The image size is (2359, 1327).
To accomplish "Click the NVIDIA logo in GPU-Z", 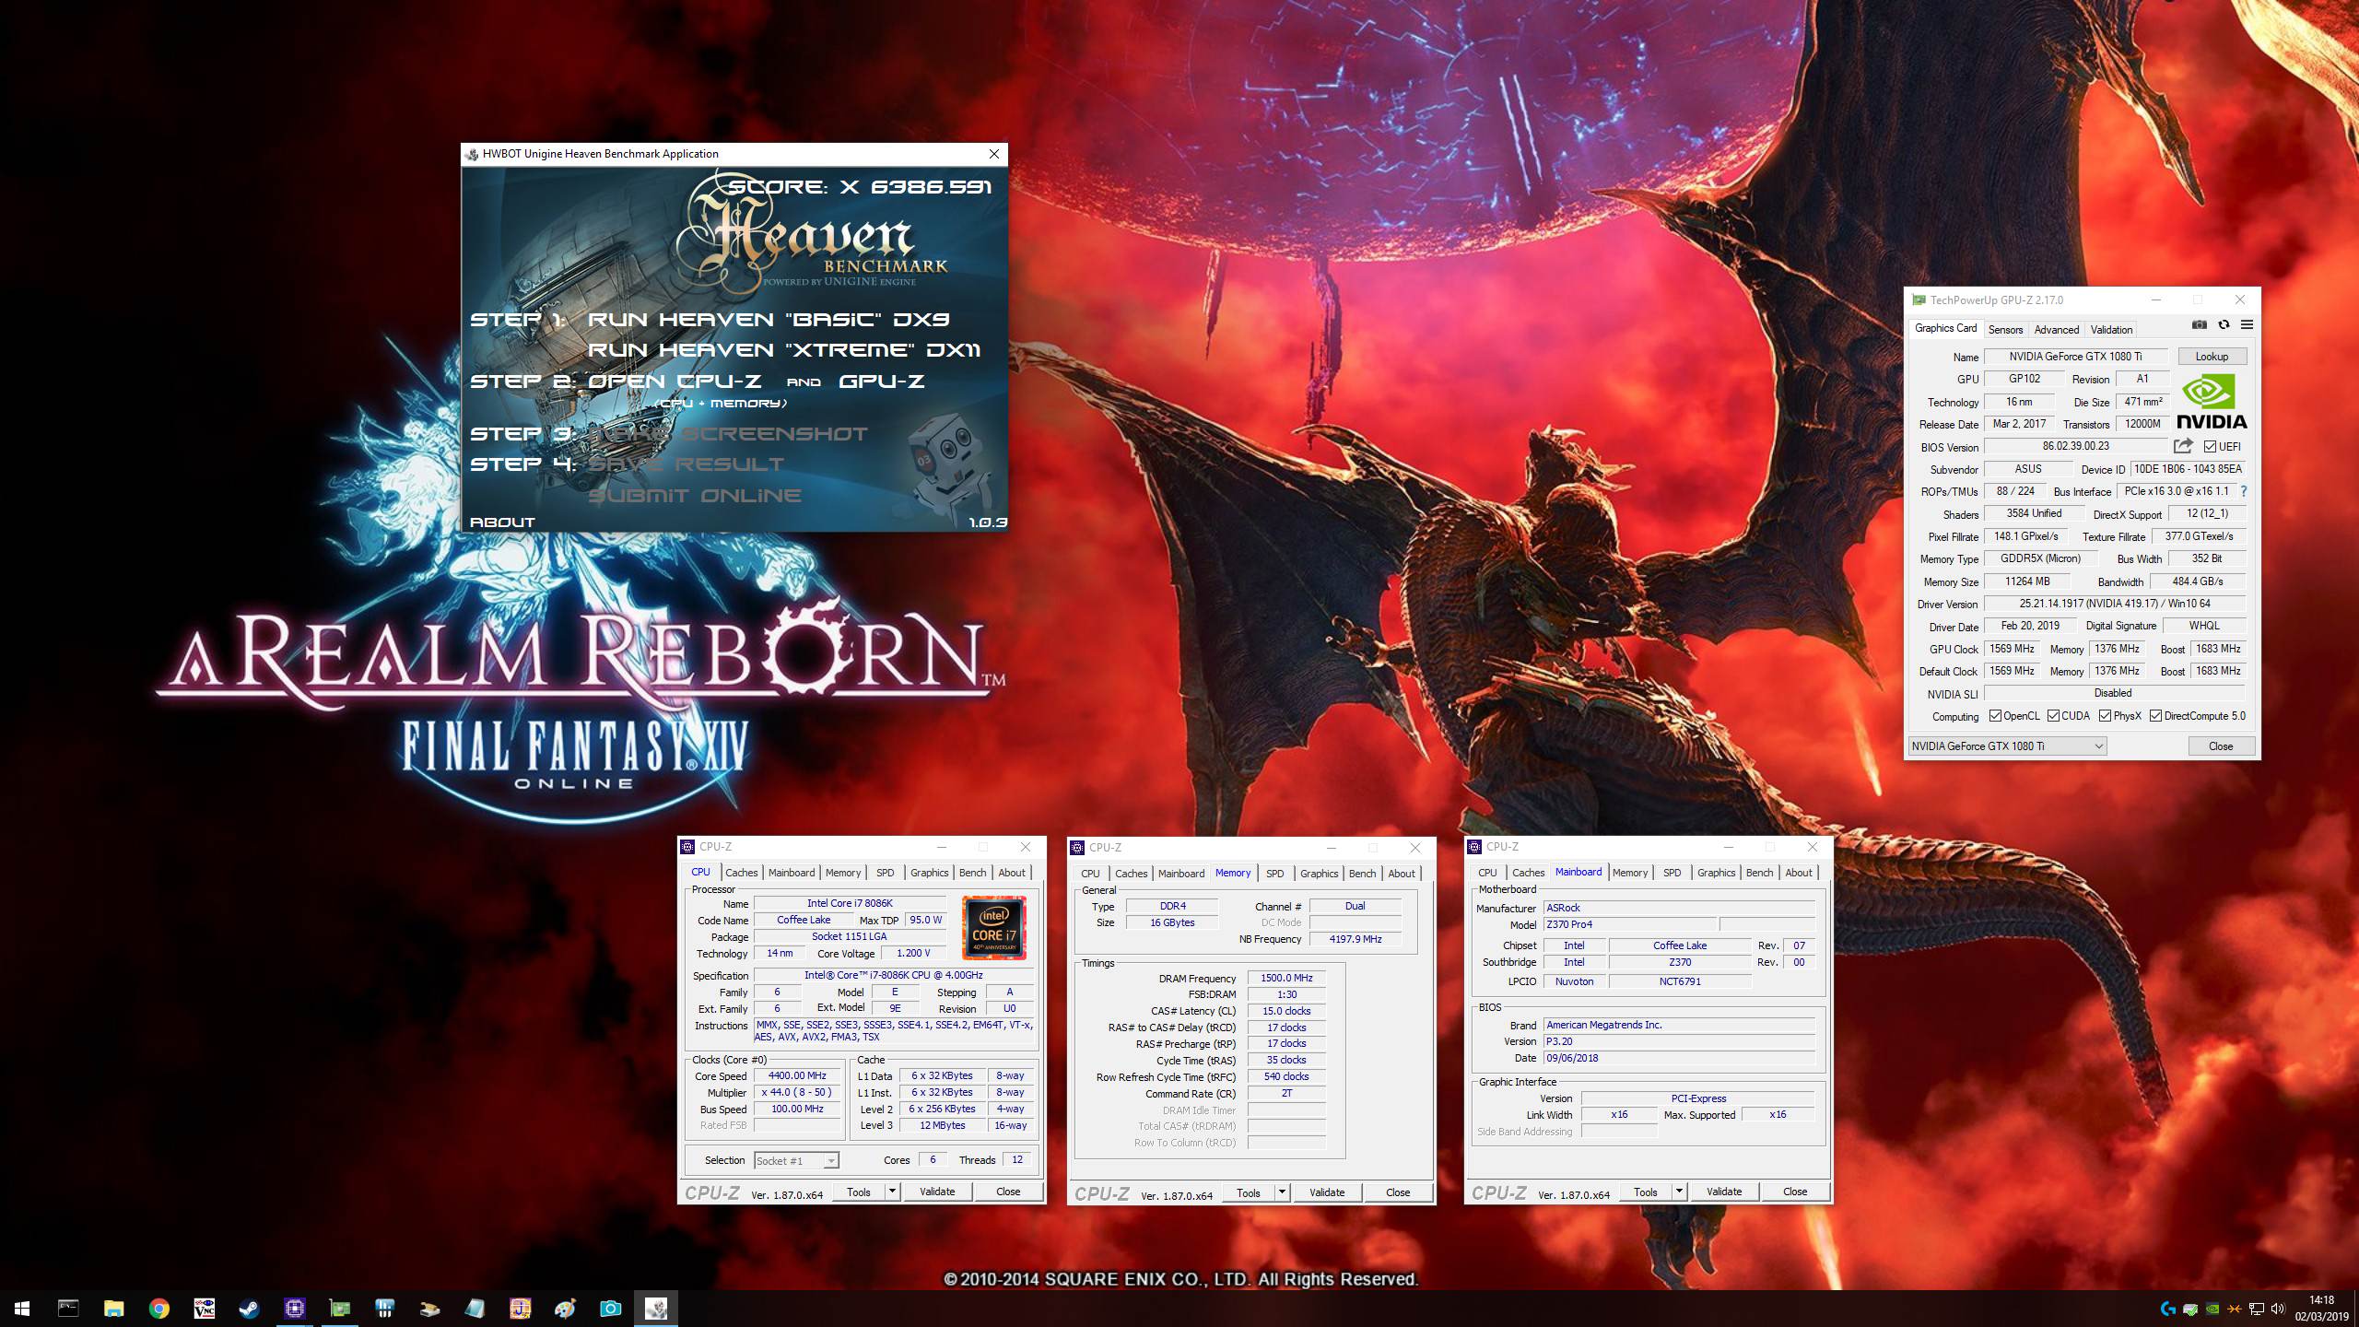I will pos(2212,403).
